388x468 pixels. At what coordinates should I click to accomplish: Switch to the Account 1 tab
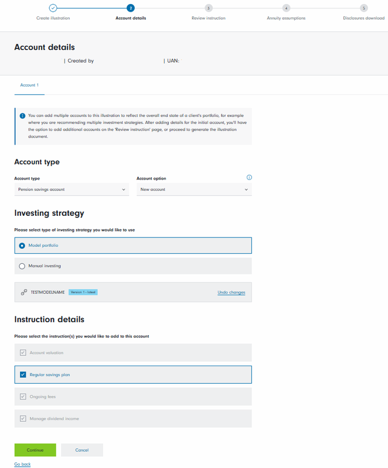(x=29, y=85)
